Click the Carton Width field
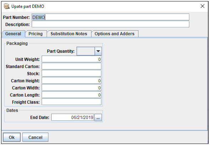This screenshot has height=145, width=210. click(72, 88)
